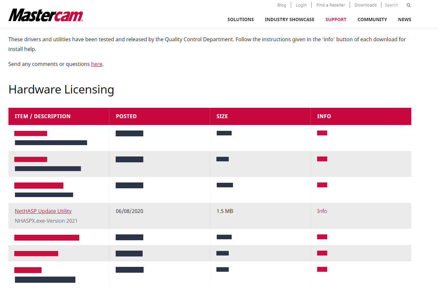Go to Find a Reseller

click(x=330, y=5)
